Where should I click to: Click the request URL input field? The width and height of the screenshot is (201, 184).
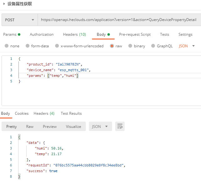pos(119,20)
